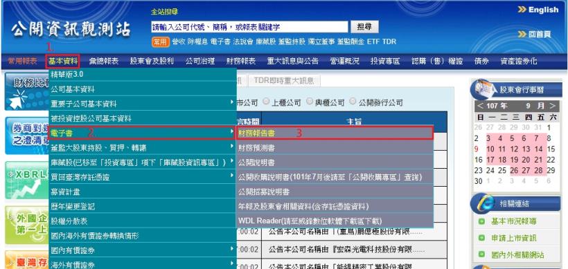Image resolution: width=568 pixels, height=269 pixels.
Task: Click the double arrow icon before 回首頁
Action: click(522, 34)
